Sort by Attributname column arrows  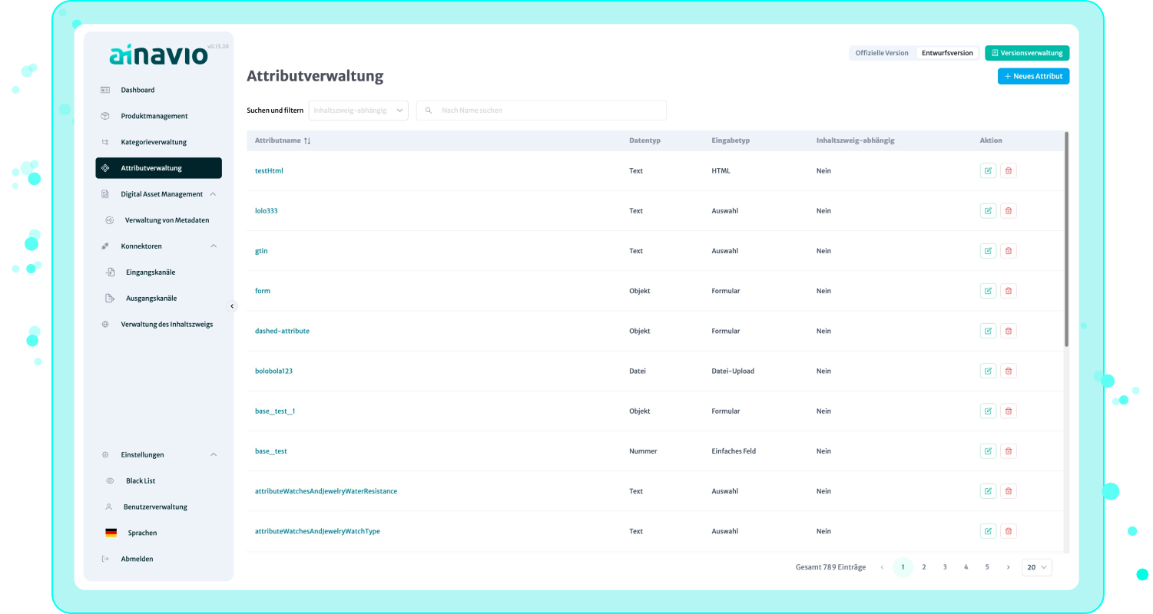coord(307,140)
